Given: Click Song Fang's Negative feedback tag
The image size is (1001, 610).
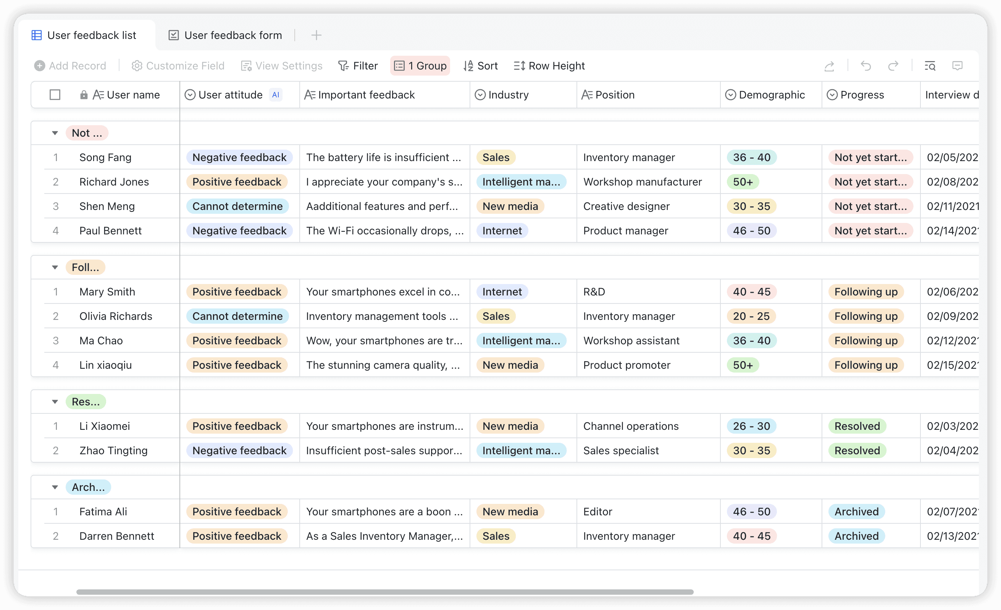Looking at the screenshot, I should pos(239,157).
